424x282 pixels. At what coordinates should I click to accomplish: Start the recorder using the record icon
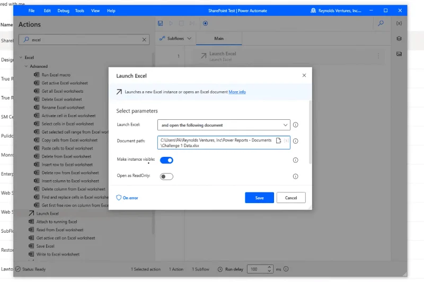point(206,23)
